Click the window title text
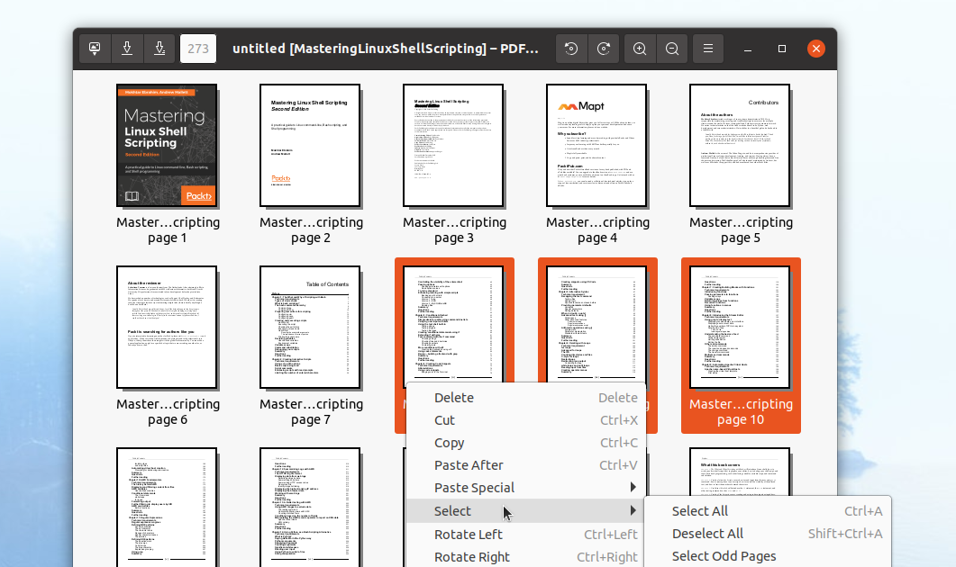The width and height of the screenshot is (956, 567). [386, 49]
